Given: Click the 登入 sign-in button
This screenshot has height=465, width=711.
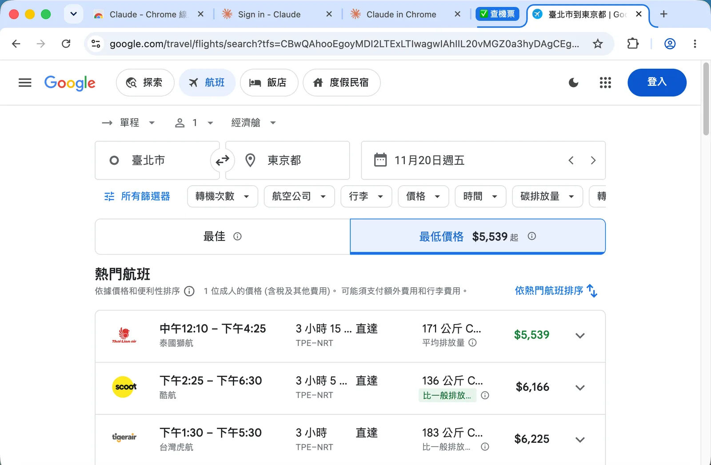Looking at the screenshot, I should [x=657, y=82].
